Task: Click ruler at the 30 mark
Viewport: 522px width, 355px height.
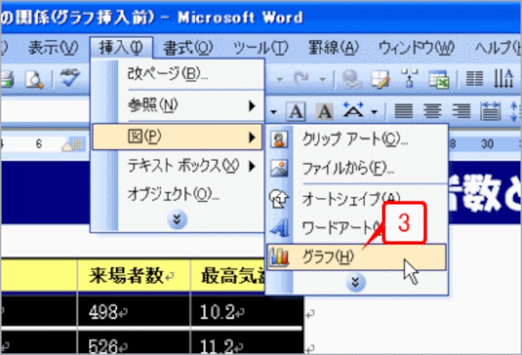Action: 487,144
